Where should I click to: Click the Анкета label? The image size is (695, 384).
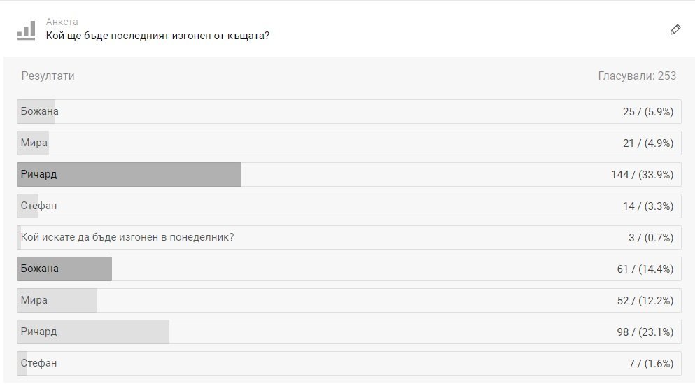(x=62, y=22)
